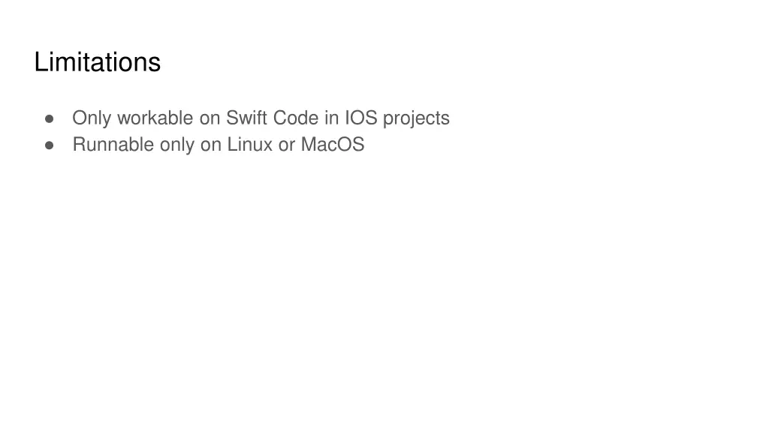Click the word IOS

(361, 118)
